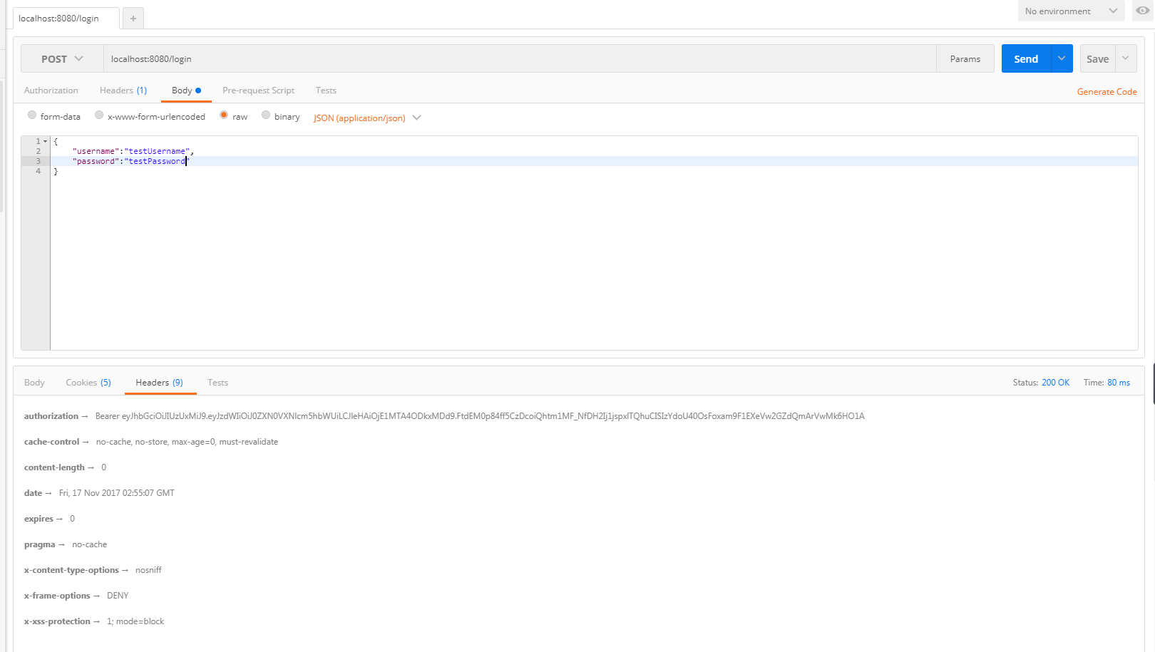
Task: Collapse the JSON block at line 1
Action: (x=46, y=141)
